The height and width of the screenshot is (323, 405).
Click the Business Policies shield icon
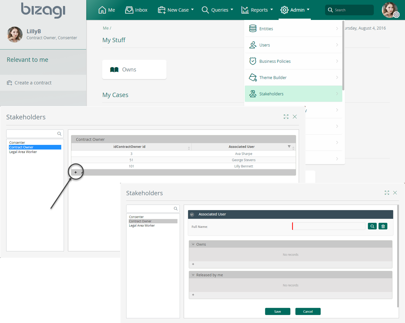[253, 61]
